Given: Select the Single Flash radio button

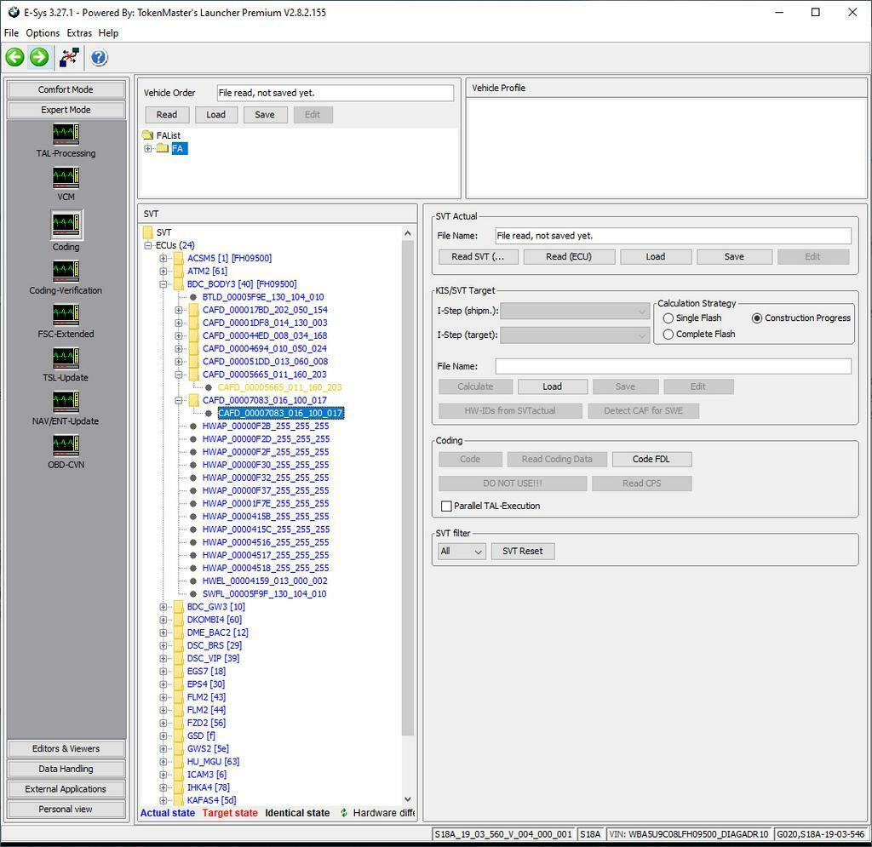Looking at the screenshot, I should [x=668, y=318].
